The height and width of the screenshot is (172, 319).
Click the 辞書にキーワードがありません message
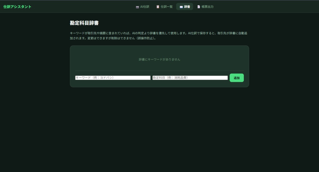[x=159, y=60]
